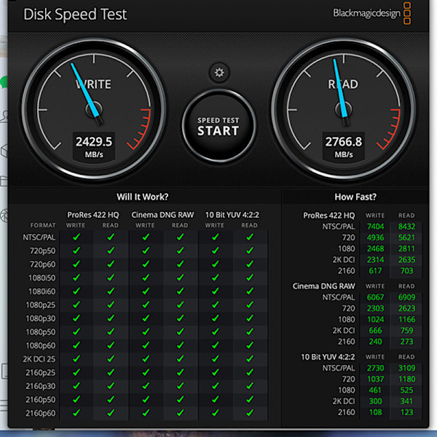Click the settings gear icon above Start
Image resolution: width=437 pixels, height=437 pixels.
pos(219,72)
